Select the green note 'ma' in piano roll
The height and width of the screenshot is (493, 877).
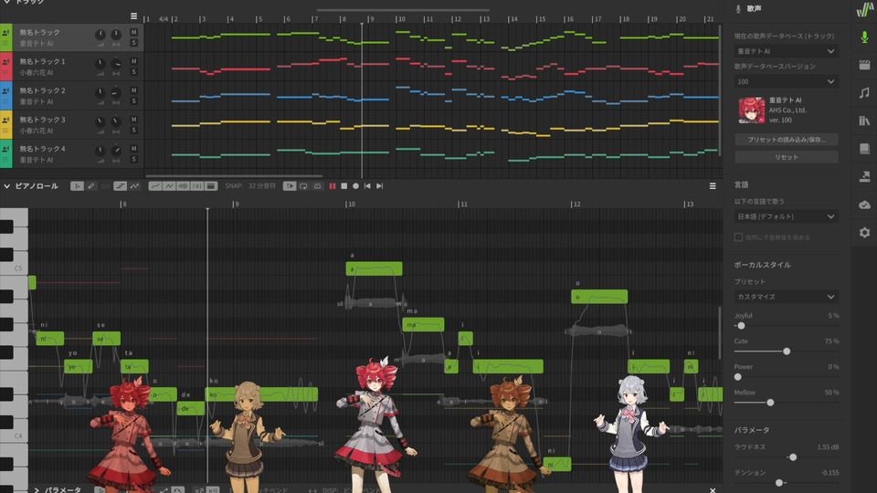coord(423,325)
